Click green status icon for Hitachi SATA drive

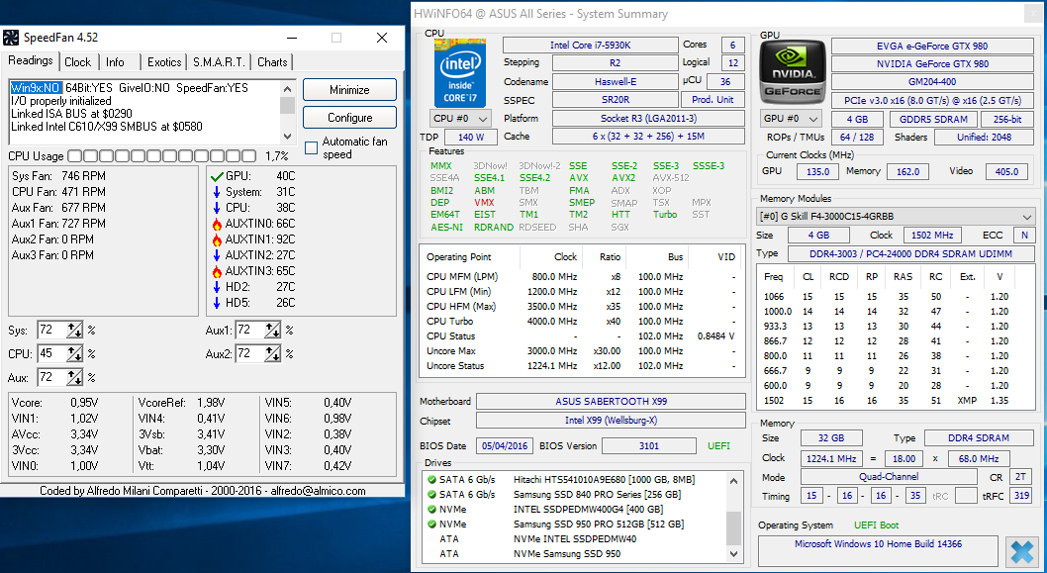coord(432,480)
